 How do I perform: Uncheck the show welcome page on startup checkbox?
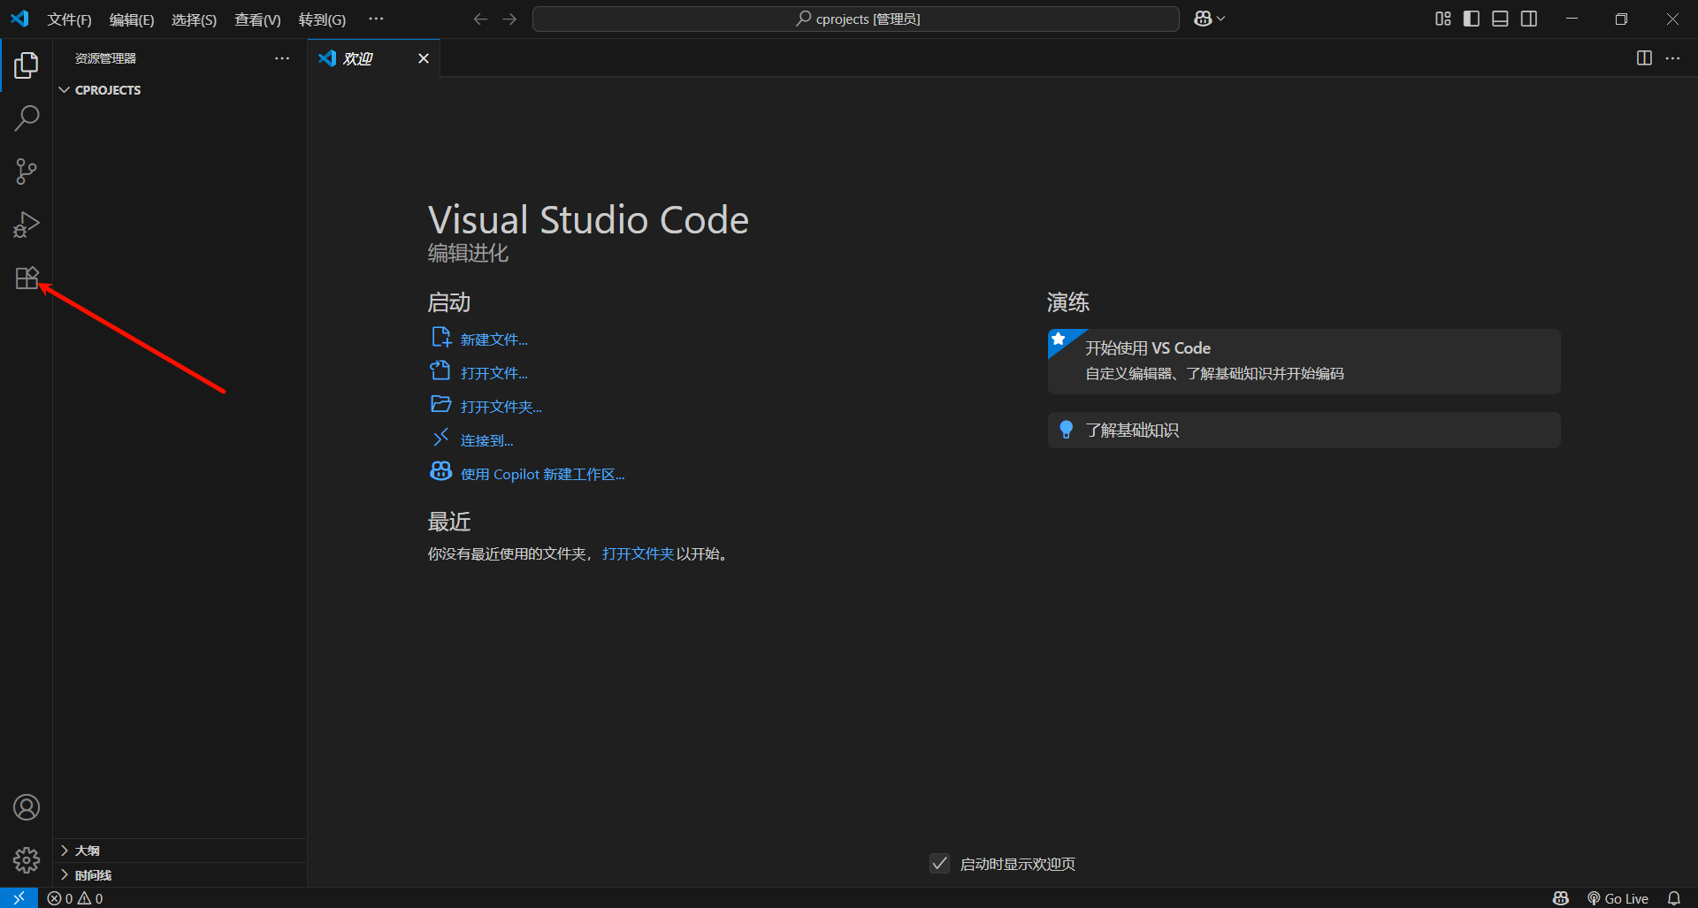939,864
